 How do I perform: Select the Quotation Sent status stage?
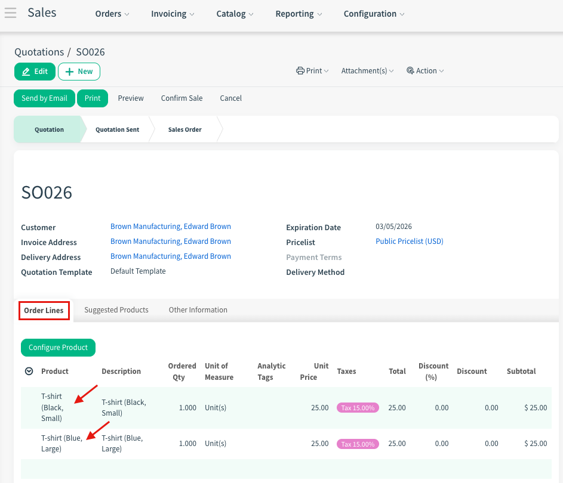click(118, 129)
